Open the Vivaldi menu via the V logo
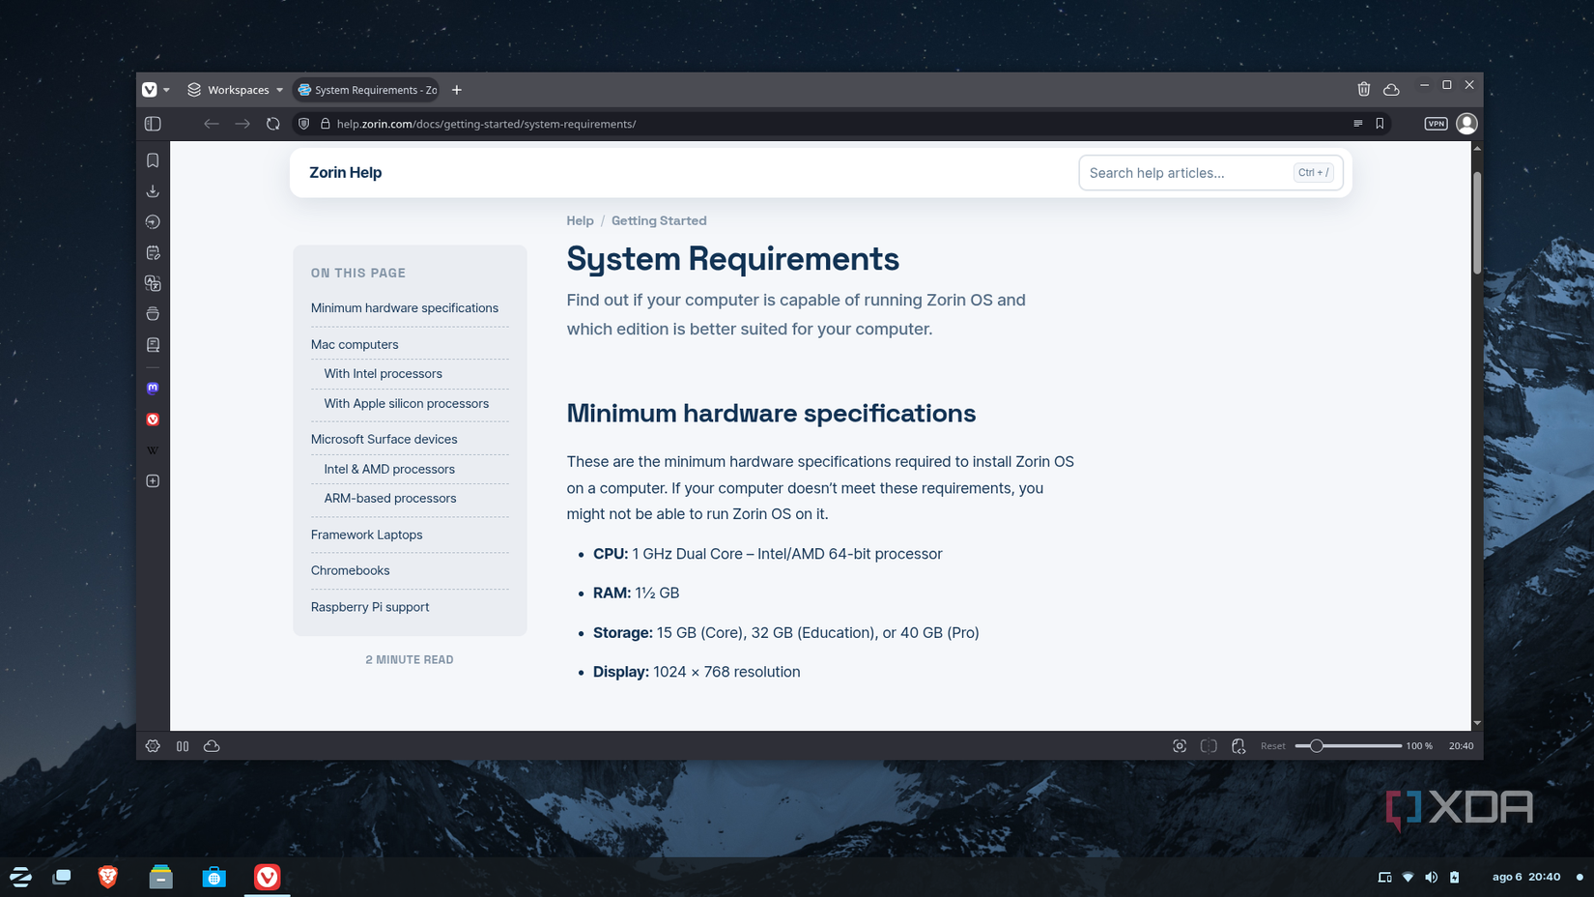 tap(151, 89)
